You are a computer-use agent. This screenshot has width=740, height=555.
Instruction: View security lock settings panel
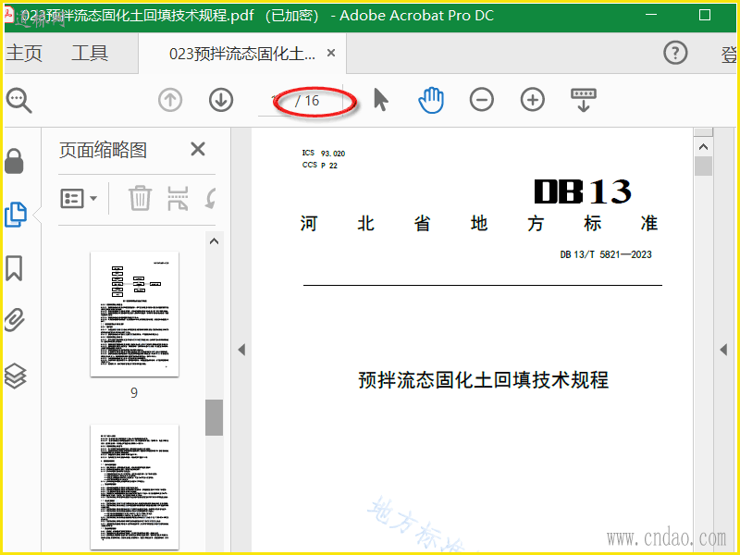(14, 161)
